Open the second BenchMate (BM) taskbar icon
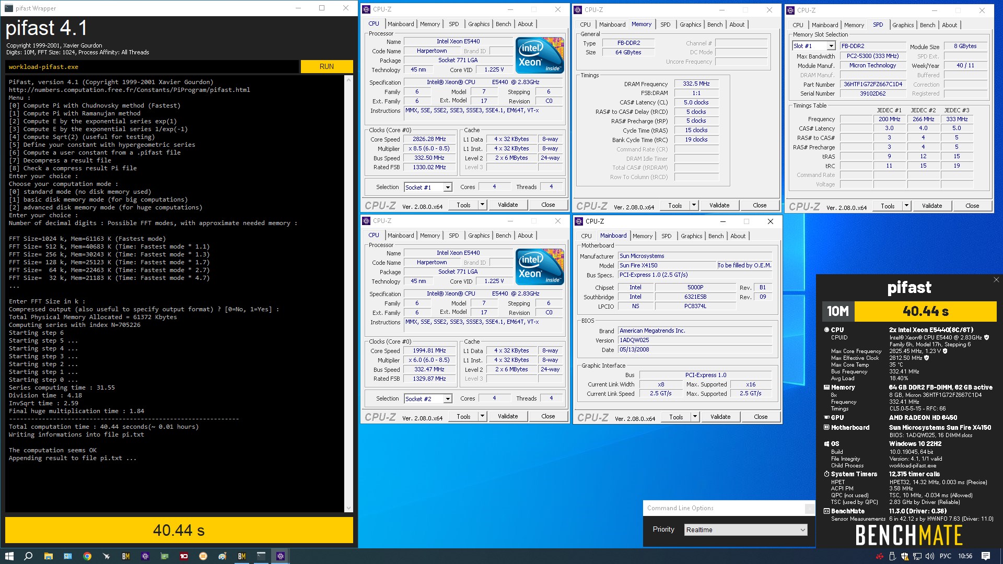Screen dimensions: 1003x564 [242, 556]
